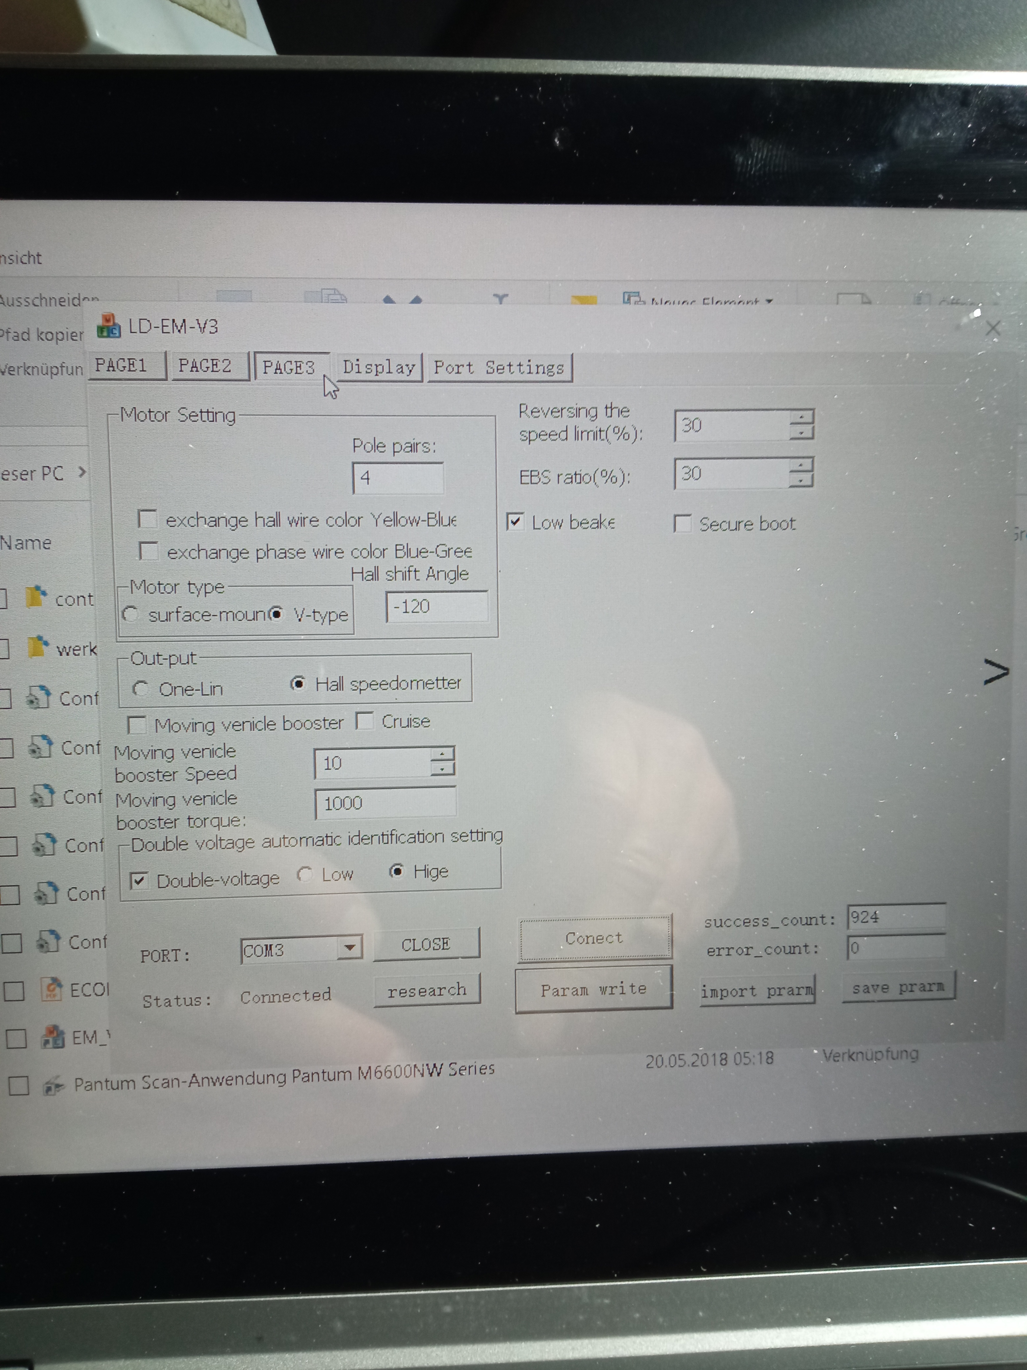The height and width of the screenshot is (1370, 1027).
Task: Click the EM_V program file icon
Action: (53, 1036)
